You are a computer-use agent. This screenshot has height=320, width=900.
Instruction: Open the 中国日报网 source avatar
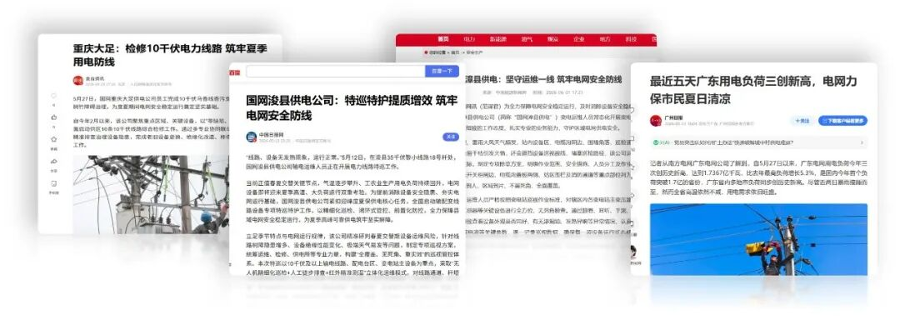[x=252, y=137]
